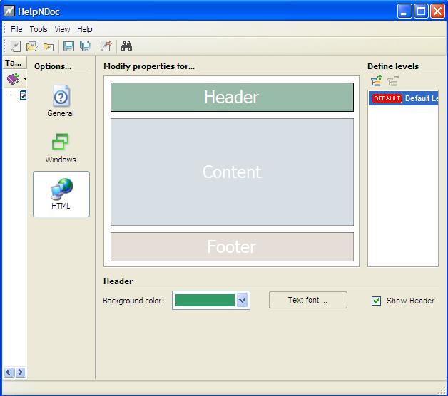Open the Windows options section

pyautogui.click(x=61, y=148)
